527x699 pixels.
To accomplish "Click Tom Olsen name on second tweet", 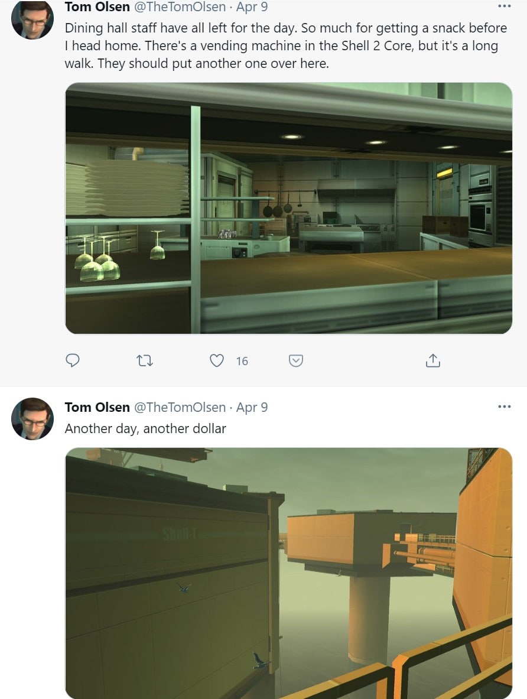I will pyautogui.click(x=97, y=407).
